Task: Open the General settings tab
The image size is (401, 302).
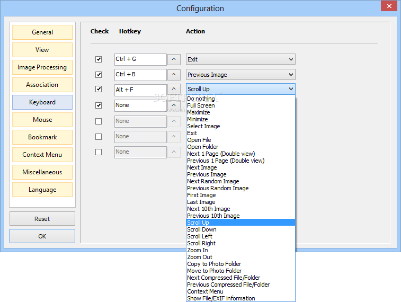Action: [42, 32]
